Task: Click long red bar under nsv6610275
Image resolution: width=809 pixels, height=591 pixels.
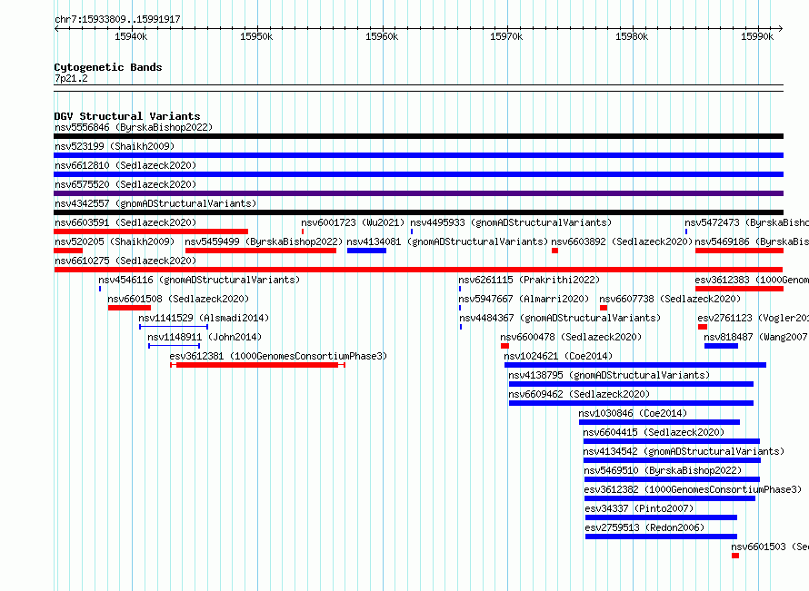Action: pos(418,270)
